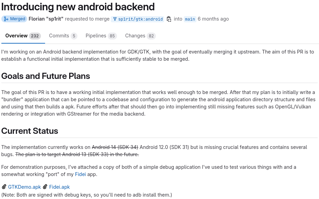Click the paperclip icon beside Fidei.apk
Viewport: 319px width, 199px height.
45,187
